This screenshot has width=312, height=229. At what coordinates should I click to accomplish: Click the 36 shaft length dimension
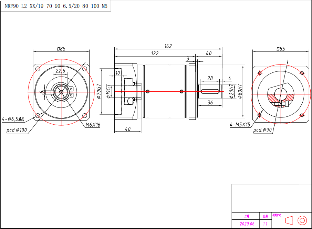point(210,103)
